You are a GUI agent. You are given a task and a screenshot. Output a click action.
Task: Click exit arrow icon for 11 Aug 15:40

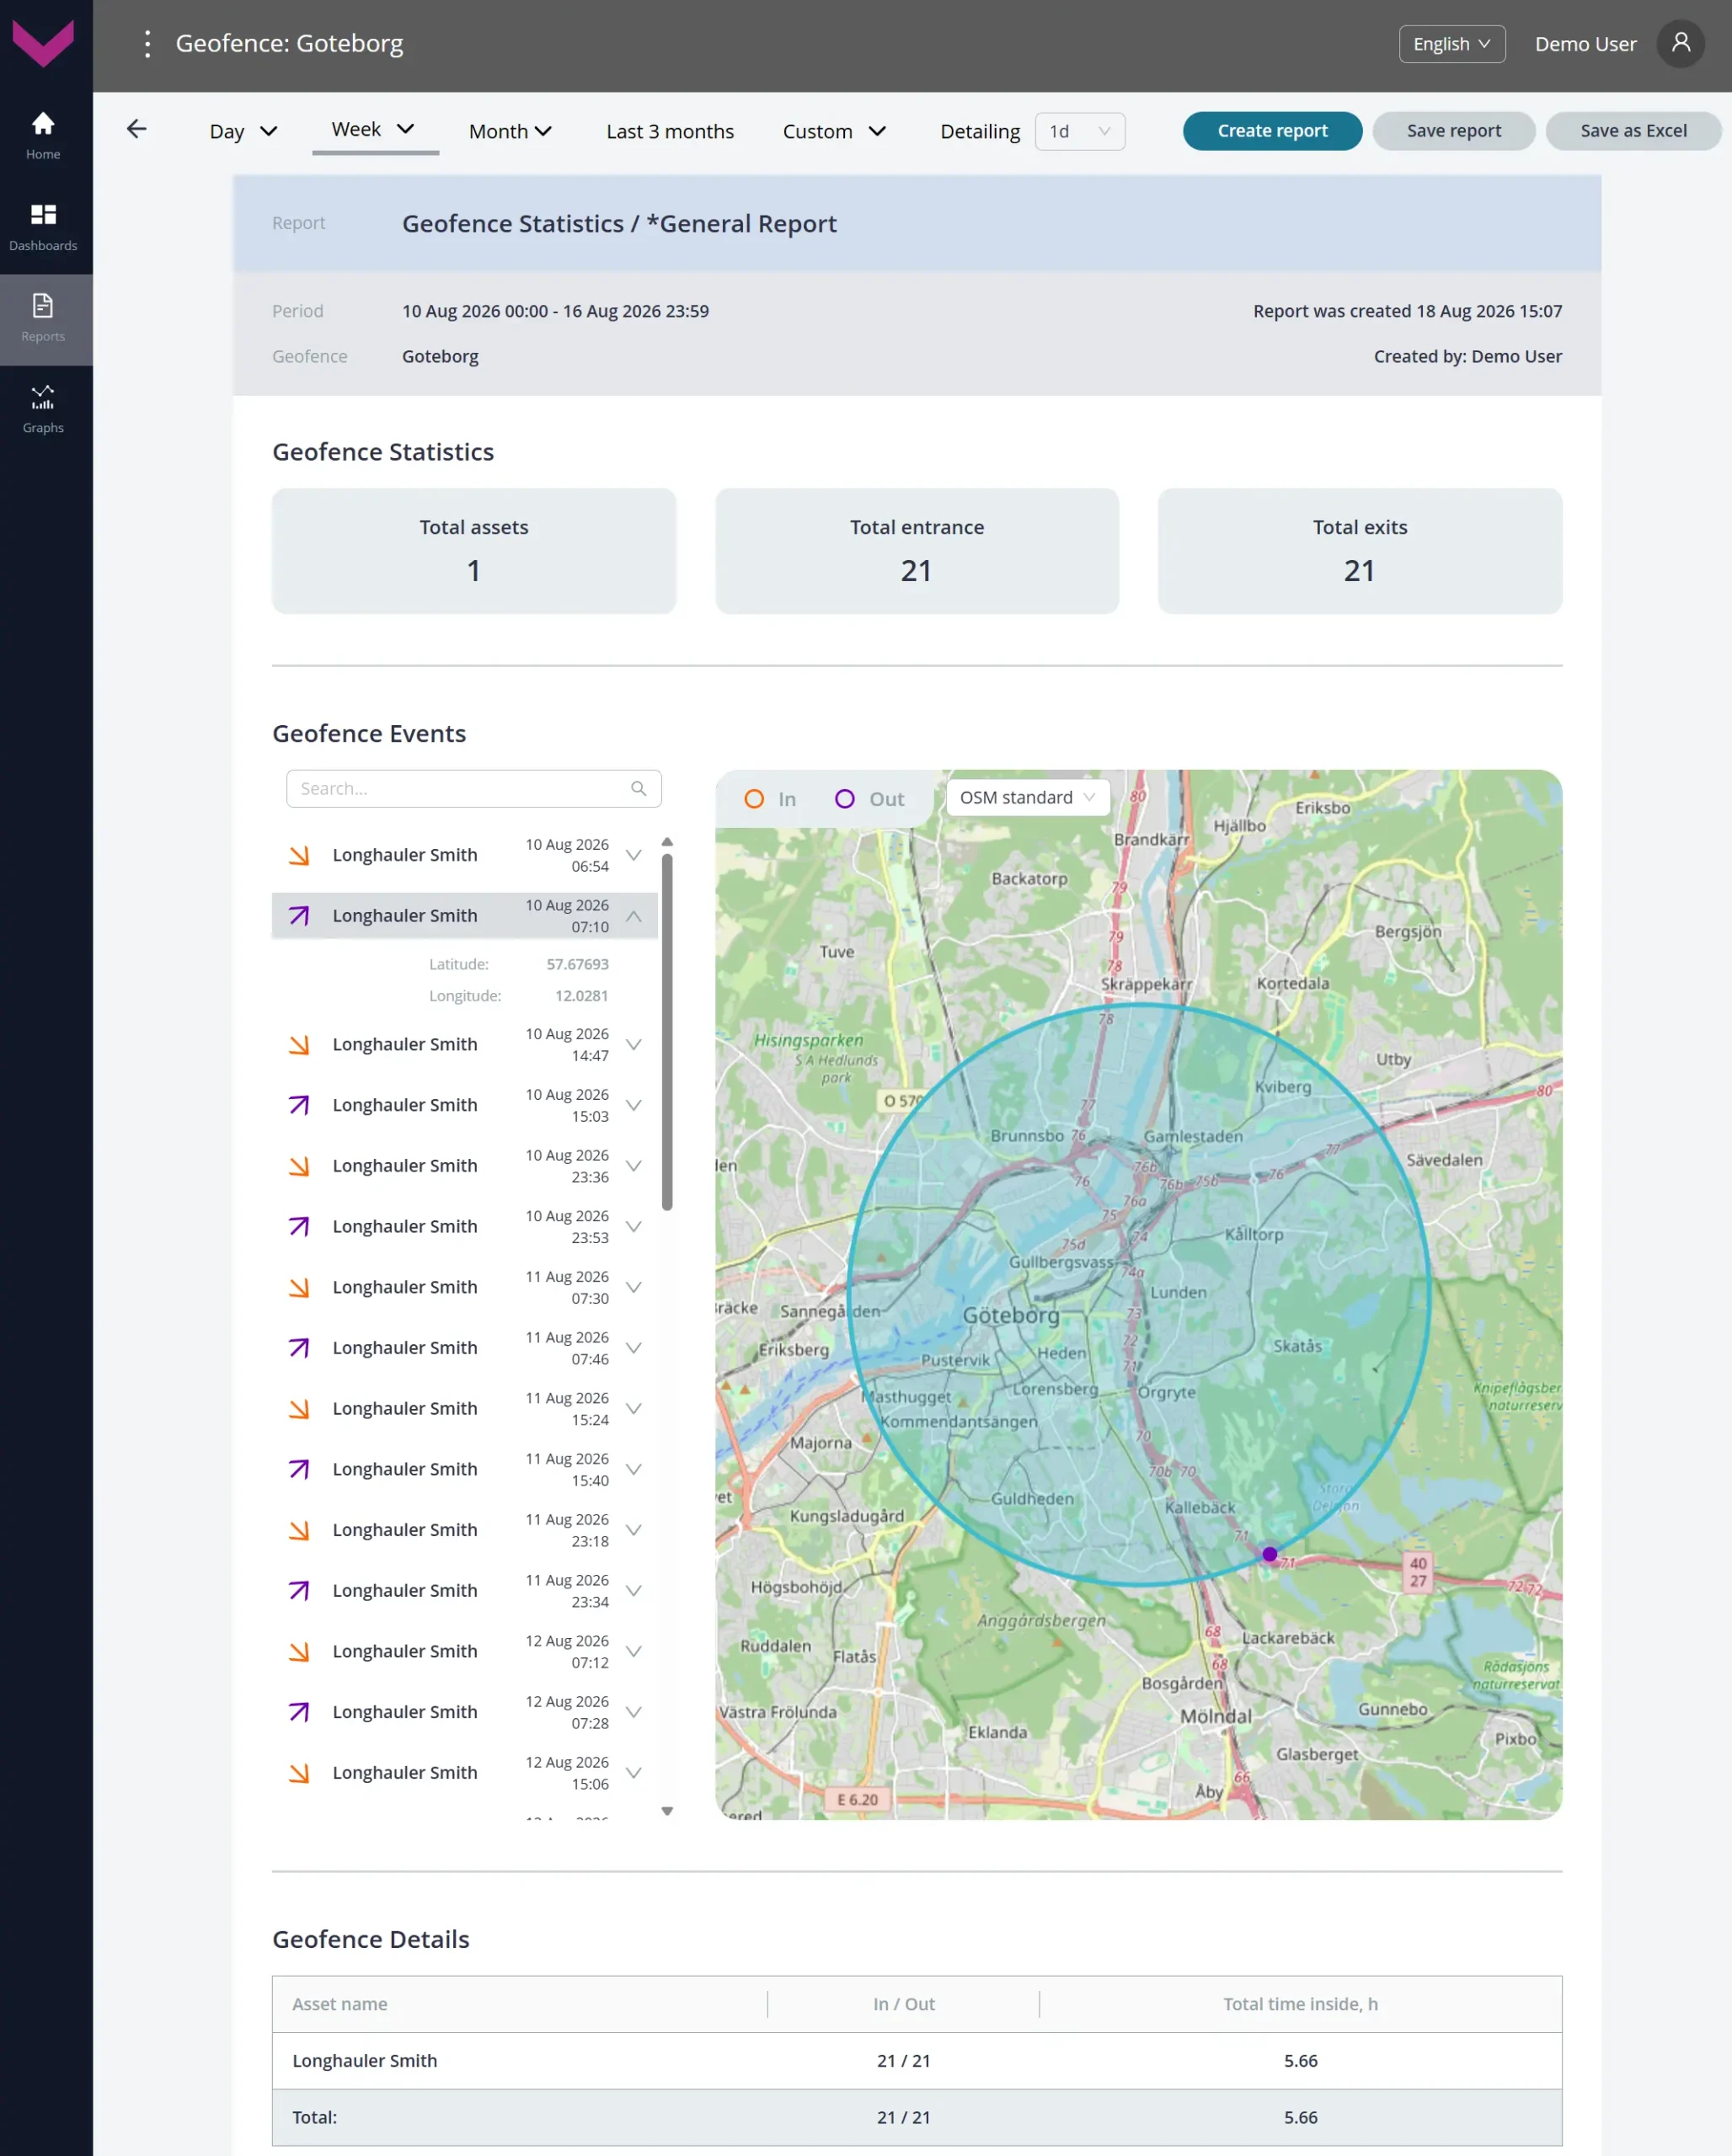point(299,1469)
